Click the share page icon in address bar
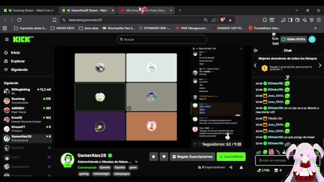324x182 pixels. (214, 20)
